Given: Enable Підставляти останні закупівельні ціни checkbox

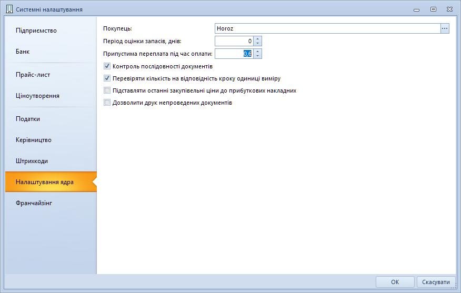Looking at the screenshot, I should [x=107, y=90].
